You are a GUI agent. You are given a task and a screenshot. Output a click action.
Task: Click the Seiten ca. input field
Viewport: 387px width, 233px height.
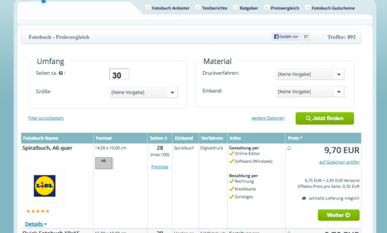[x=119, y=74]
